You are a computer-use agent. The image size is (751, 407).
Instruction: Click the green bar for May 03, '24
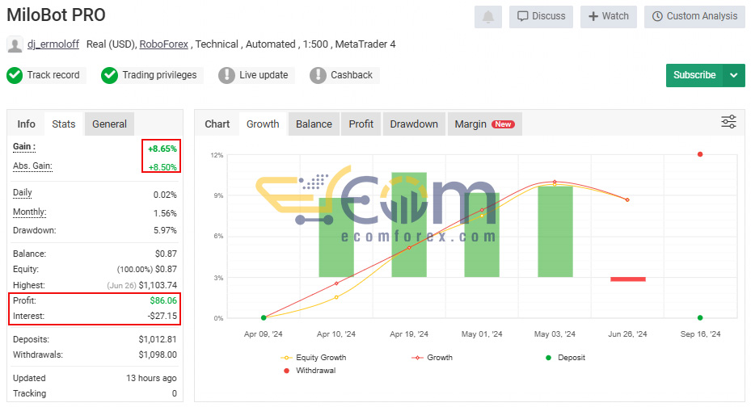point(555,232)
